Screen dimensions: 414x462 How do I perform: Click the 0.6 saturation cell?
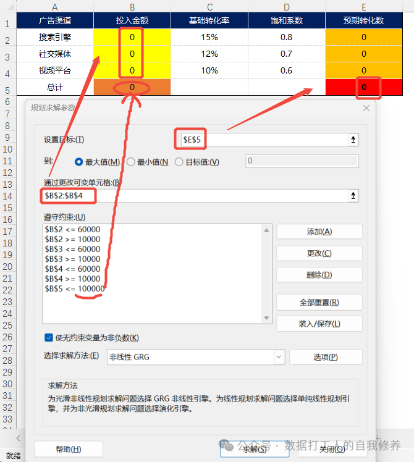[287, 70]
